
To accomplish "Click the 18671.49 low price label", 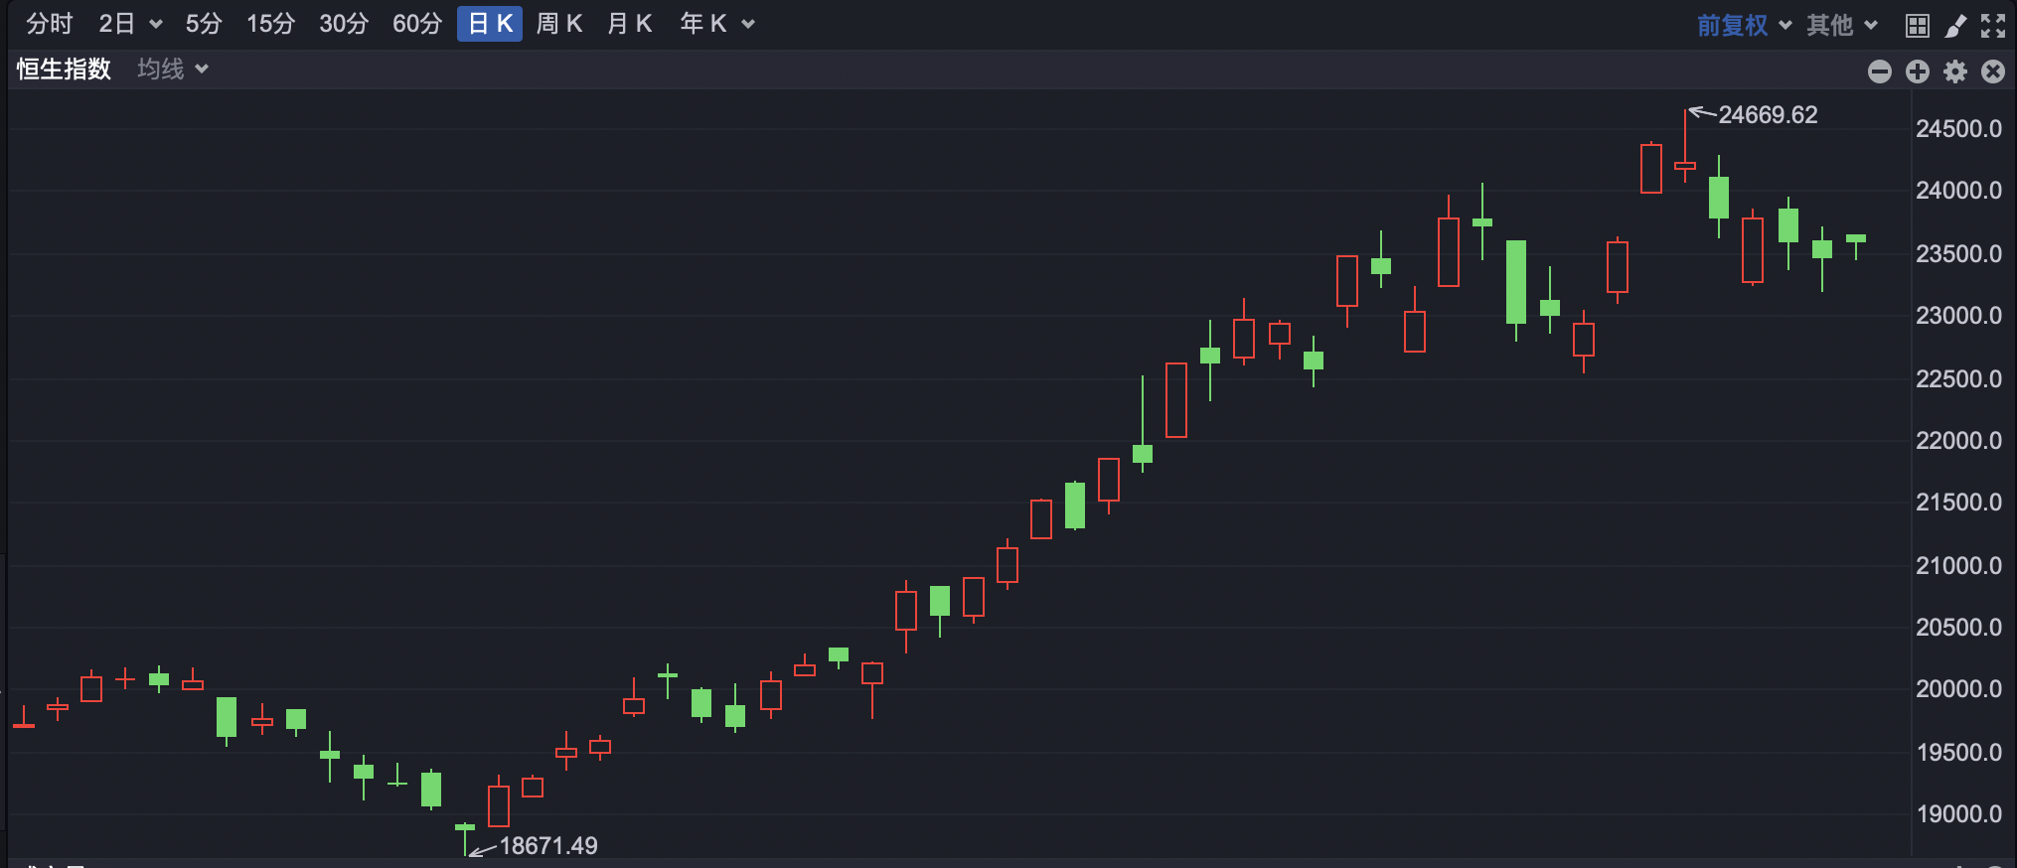I will [547, 846].
